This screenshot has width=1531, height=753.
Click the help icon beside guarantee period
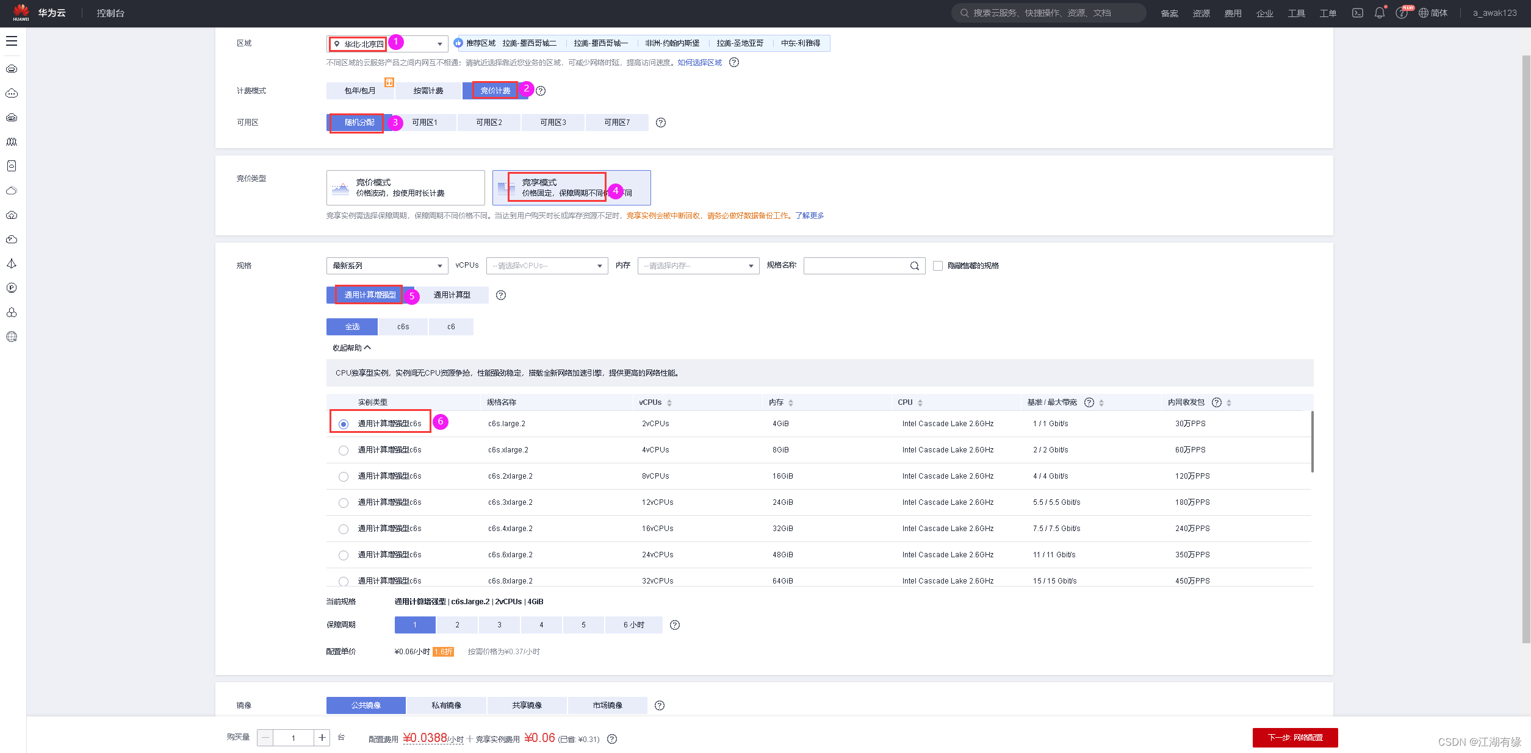(675, 625)
